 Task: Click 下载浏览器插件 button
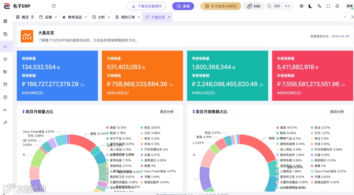point(147,6)
